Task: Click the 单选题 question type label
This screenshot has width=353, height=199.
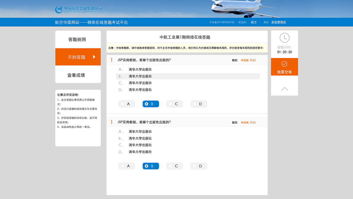Action: pyautogui.click(x=244, y=60)
